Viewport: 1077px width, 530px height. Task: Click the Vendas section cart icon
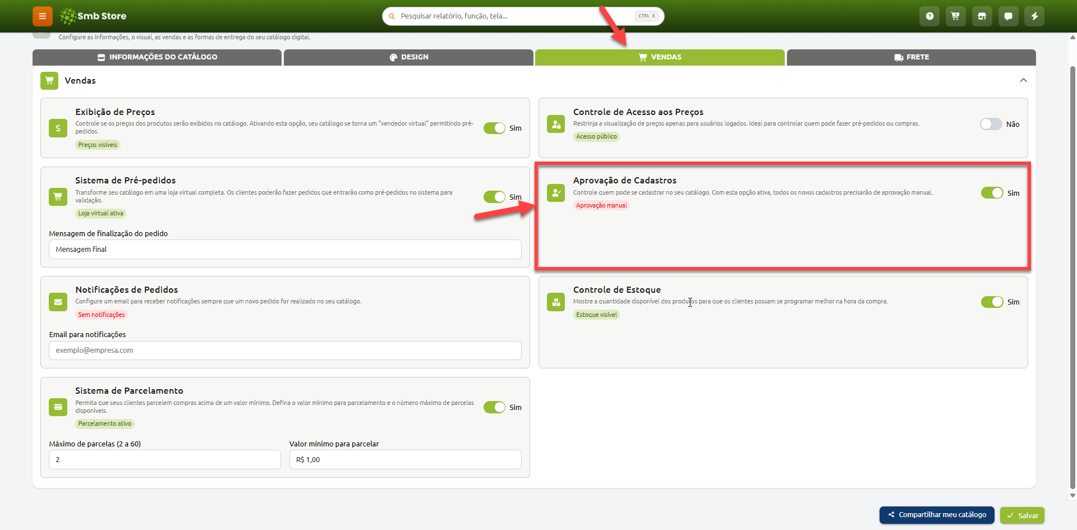[49, 81]
